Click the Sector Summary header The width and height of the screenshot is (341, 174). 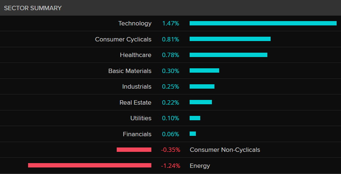pyautogui.click(x=33, y=8)
